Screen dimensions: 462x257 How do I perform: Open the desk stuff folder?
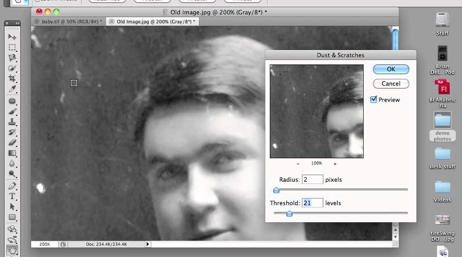point(442,158)
